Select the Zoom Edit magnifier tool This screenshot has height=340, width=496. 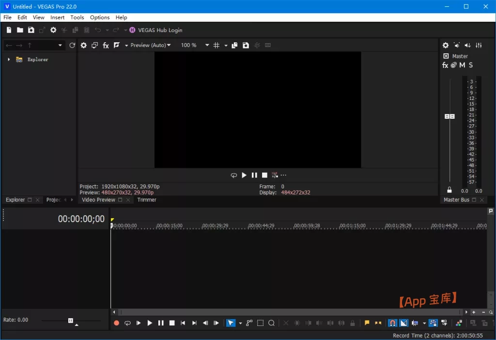(x=272, y=323)
